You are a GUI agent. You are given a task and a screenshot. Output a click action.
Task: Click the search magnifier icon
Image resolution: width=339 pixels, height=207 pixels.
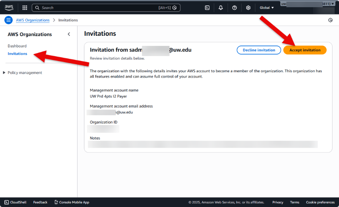(x=37, y=8)
